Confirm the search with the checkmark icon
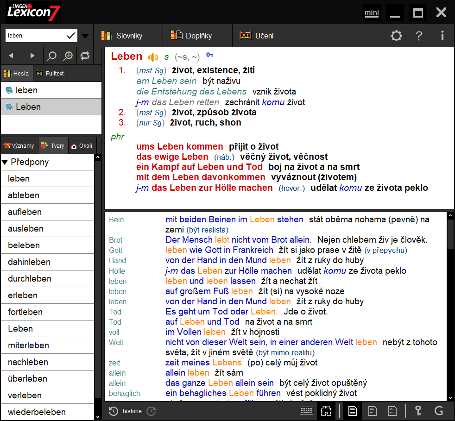 [x=71, y=35]
